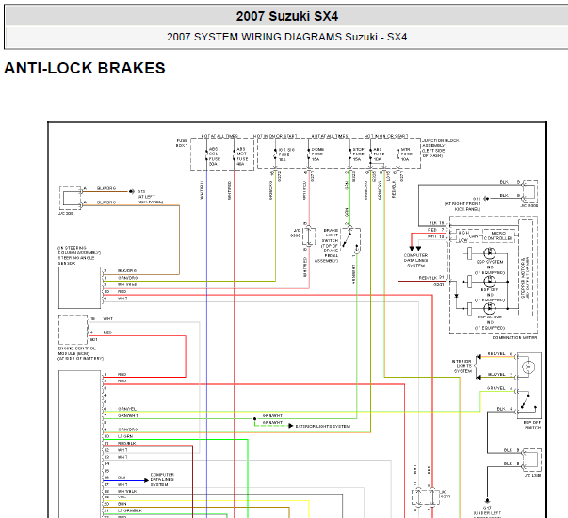Image resolution: width=568 pixels, height=518 pixels.
Task: Click the 'ANTI-LOCK BRAKES' section heading
Action: click(85, 68)
